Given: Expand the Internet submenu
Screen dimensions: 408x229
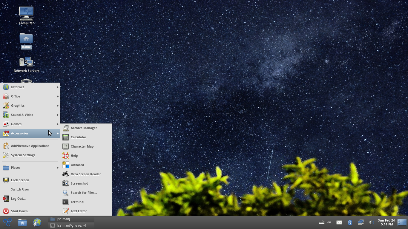Looking at the screenshot, I should 18,87.
